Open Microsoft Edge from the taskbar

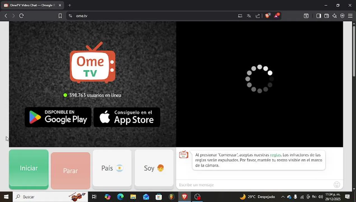click(x=120, y=197)
